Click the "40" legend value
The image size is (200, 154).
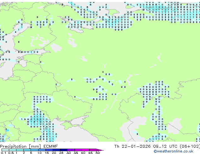pyautogui.click(x=83, y=153)
